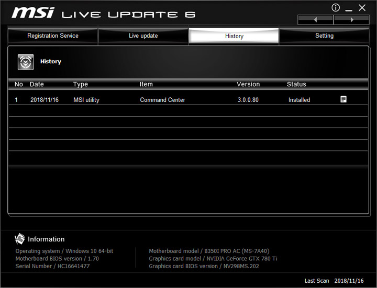Viewport: 377px width, 288px height.
Task: Click the Operating system Windows 10 line
Action: click(x=64, y=251)
